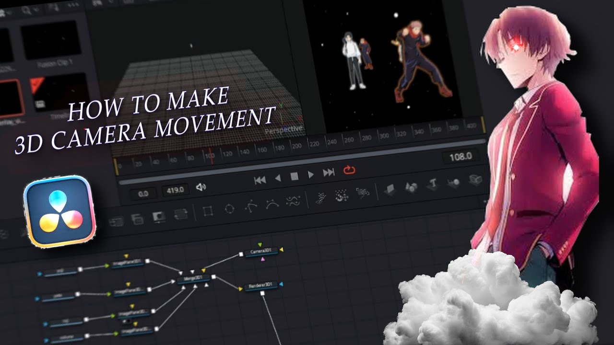Add a Shape 3D tool
Viewport: 614px width, 345px height.
click(411, 187)
